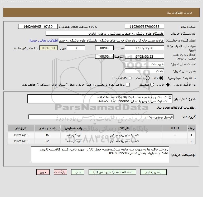
Task: Click the buyer organization name field
Action: point(105,34)
